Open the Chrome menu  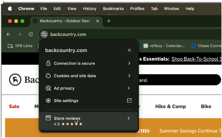(x=26, y=9)
